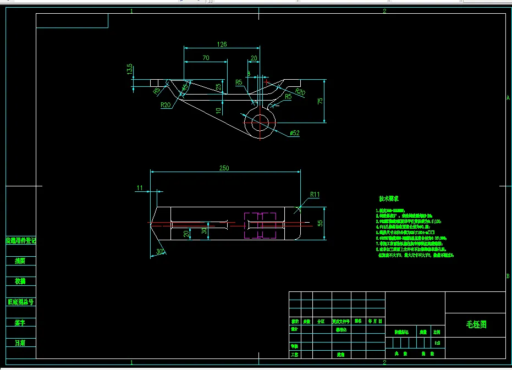Select the 旧底图总号 sidebar label
The width and height of the screenshot is (512, 370).
click(21, 302)
